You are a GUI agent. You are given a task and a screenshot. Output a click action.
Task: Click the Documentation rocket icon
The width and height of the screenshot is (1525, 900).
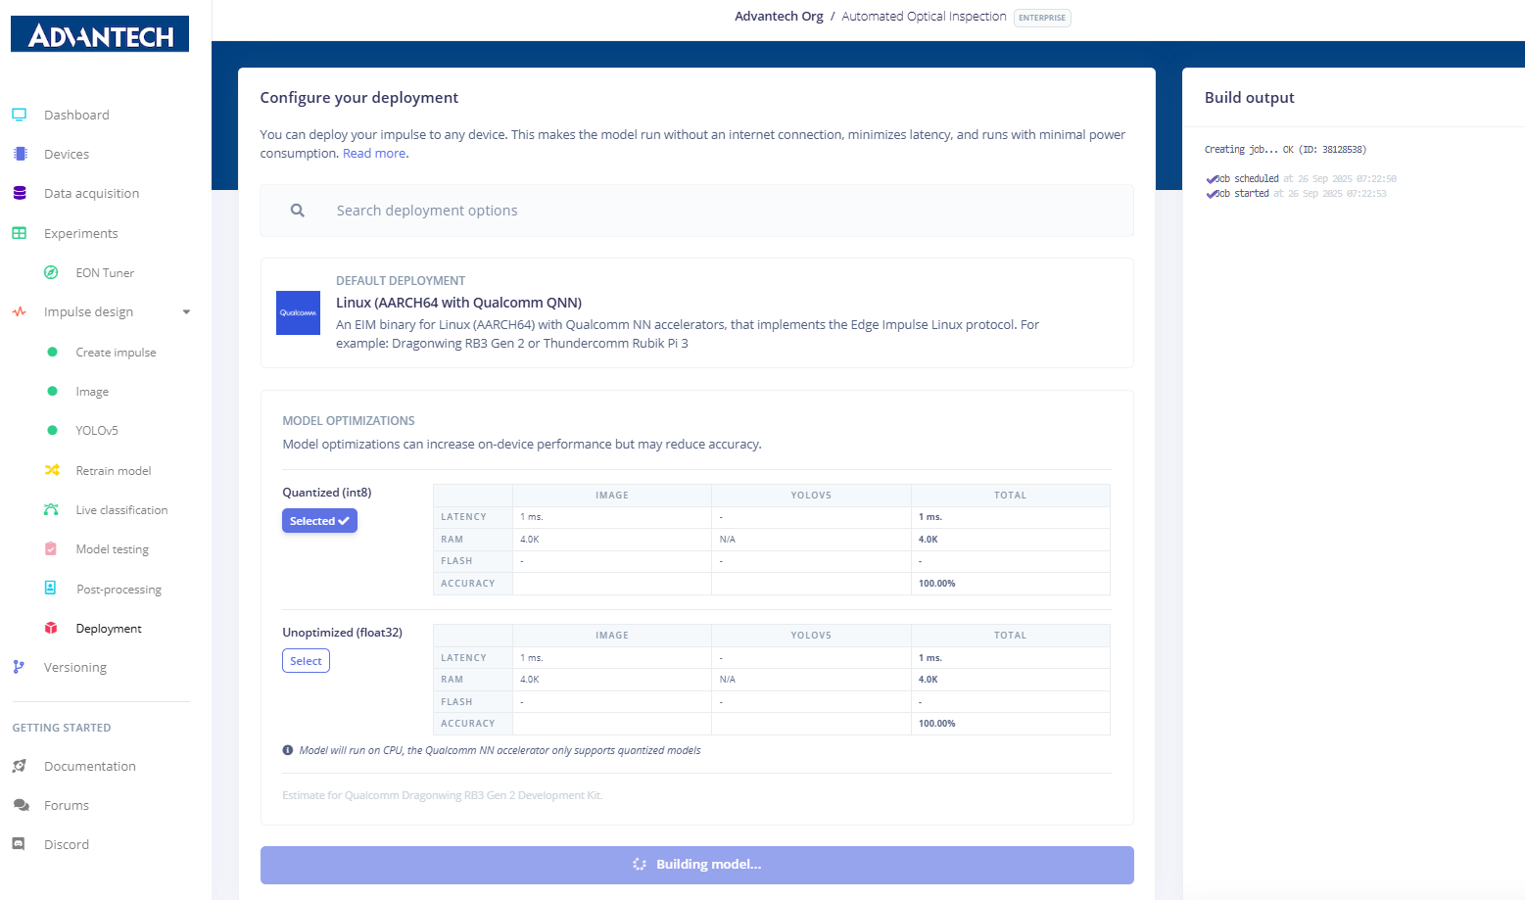click(20, 766)
